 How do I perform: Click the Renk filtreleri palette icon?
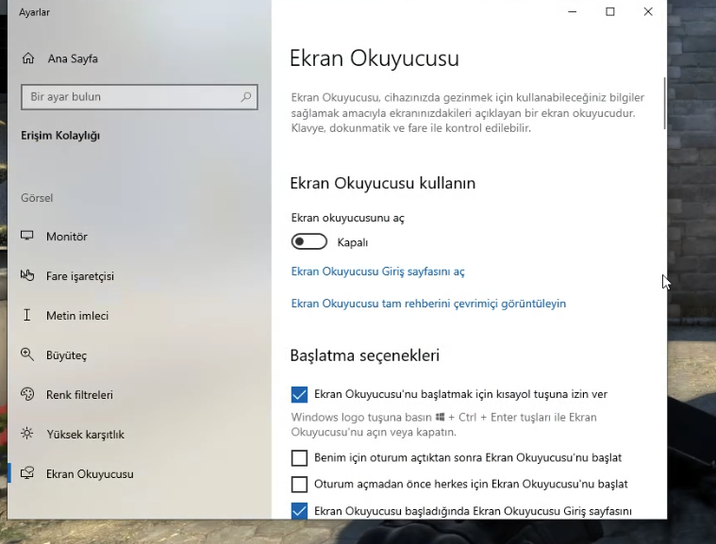point(27,394)
